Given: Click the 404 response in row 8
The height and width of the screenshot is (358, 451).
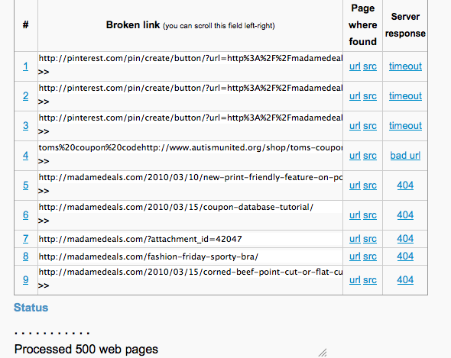Looking at the screenshot, I should coord(405,256).
